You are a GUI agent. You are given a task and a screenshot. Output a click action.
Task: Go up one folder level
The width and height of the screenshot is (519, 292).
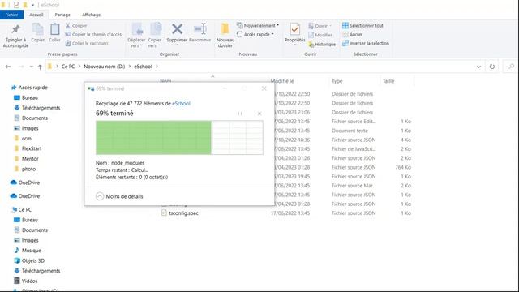[40, 67]
